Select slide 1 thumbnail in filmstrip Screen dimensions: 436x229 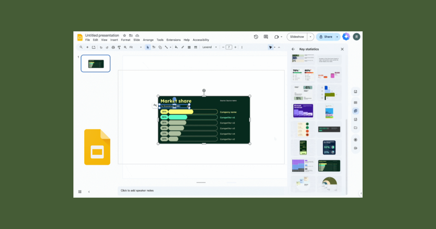(95, 63)
